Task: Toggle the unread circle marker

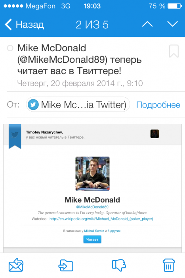Action: coord(10,48)
